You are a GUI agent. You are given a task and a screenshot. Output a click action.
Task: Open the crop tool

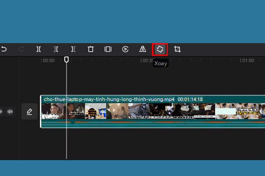tap(177, 49)
